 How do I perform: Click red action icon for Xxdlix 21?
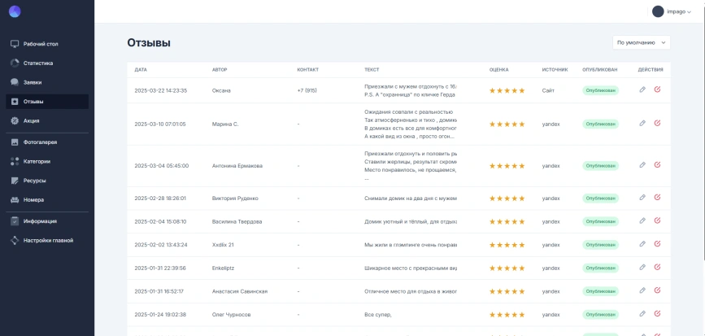pos(657,244)
